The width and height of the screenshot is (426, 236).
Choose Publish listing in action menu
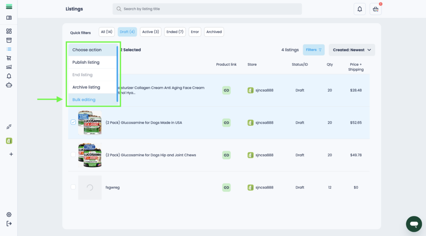[86, 62]
